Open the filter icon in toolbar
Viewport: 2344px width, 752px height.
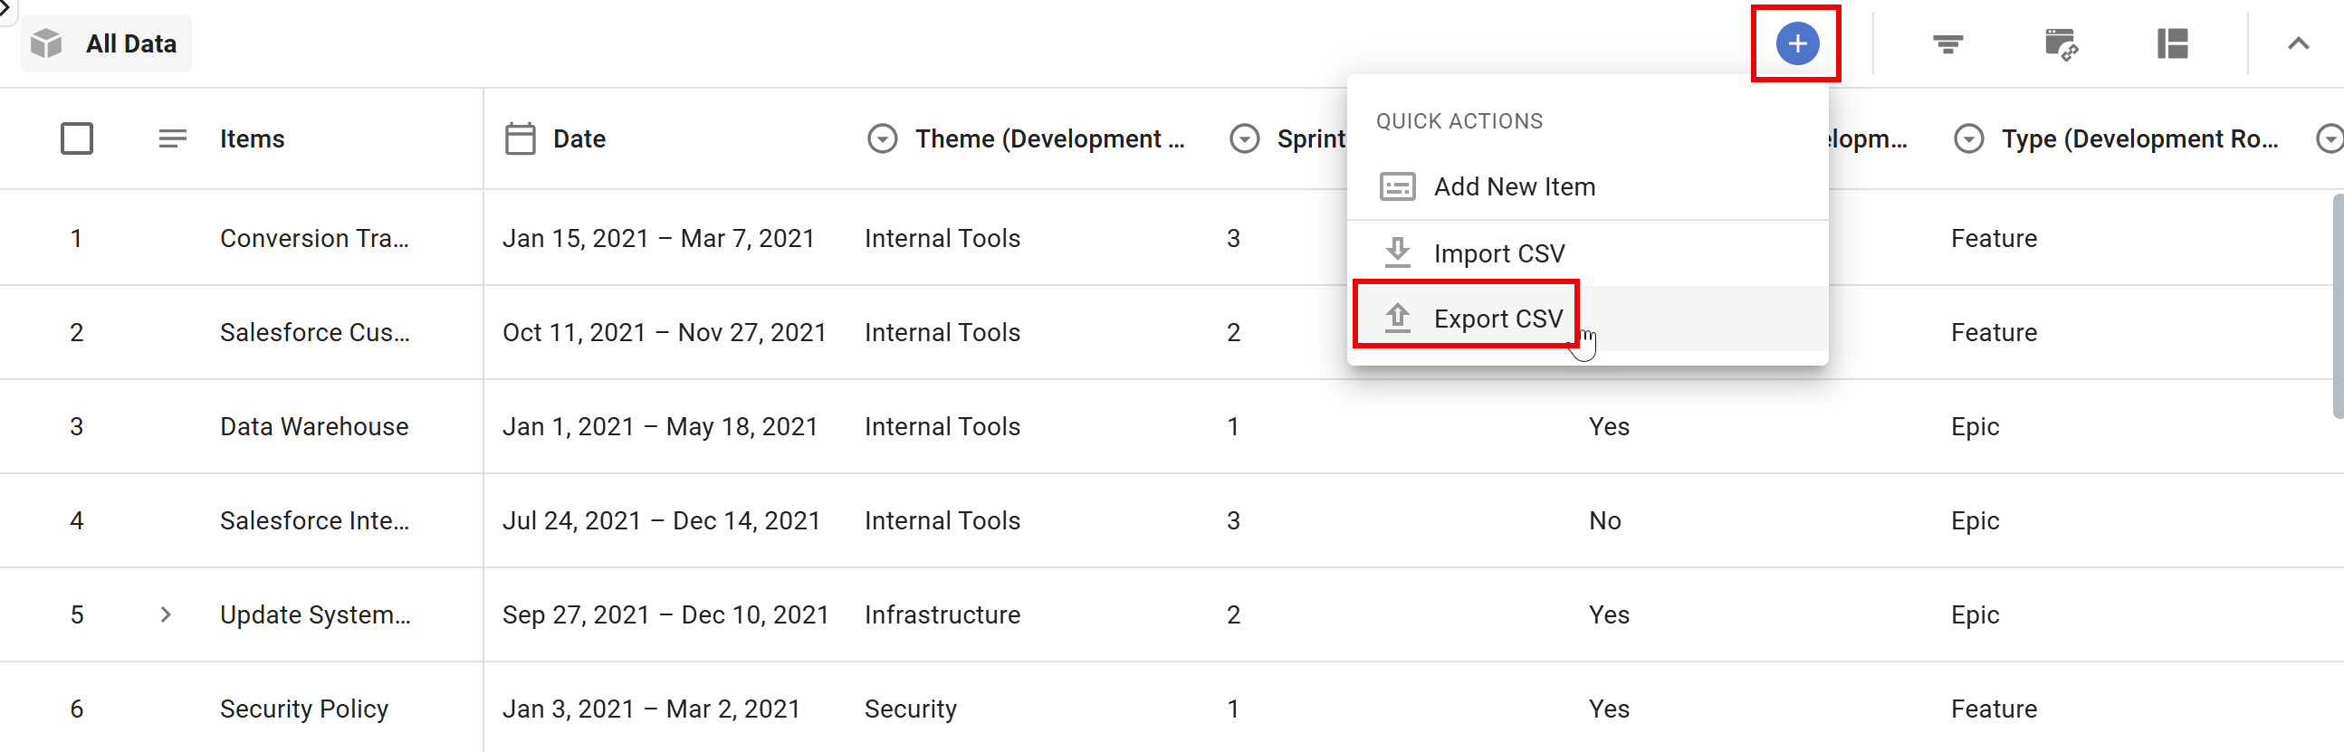(1947, 43)
